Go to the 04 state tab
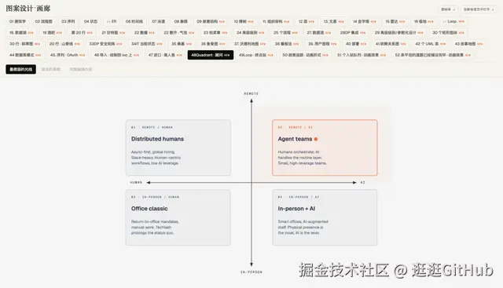The image size is (503, 288). click(90, 21)
